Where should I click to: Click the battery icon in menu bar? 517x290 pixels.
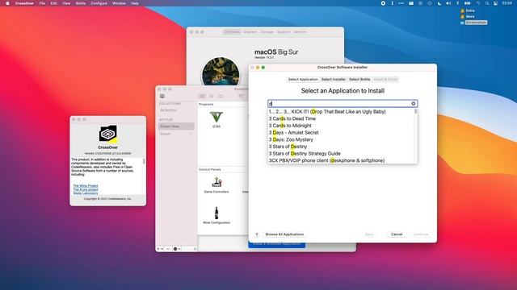pos(468,3)
